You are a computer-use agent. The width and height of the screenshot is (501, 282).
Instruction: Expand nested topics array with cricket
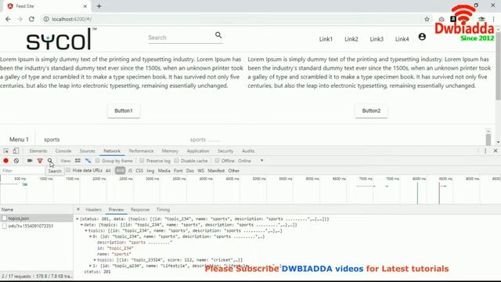click(95, 260)
